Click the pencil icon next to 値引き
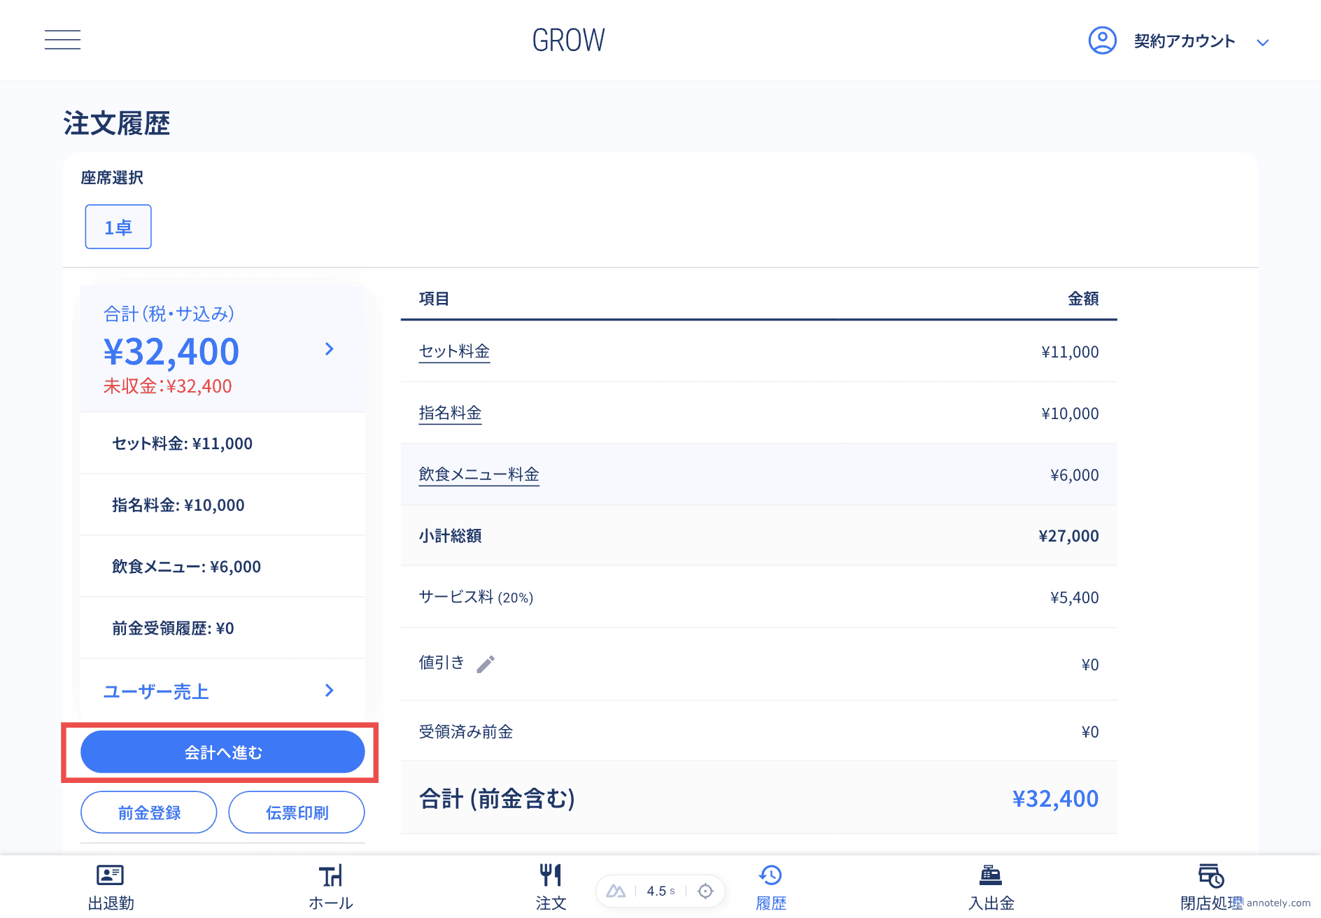This screenshot has width=1321, height=918. tap(486, 664)
